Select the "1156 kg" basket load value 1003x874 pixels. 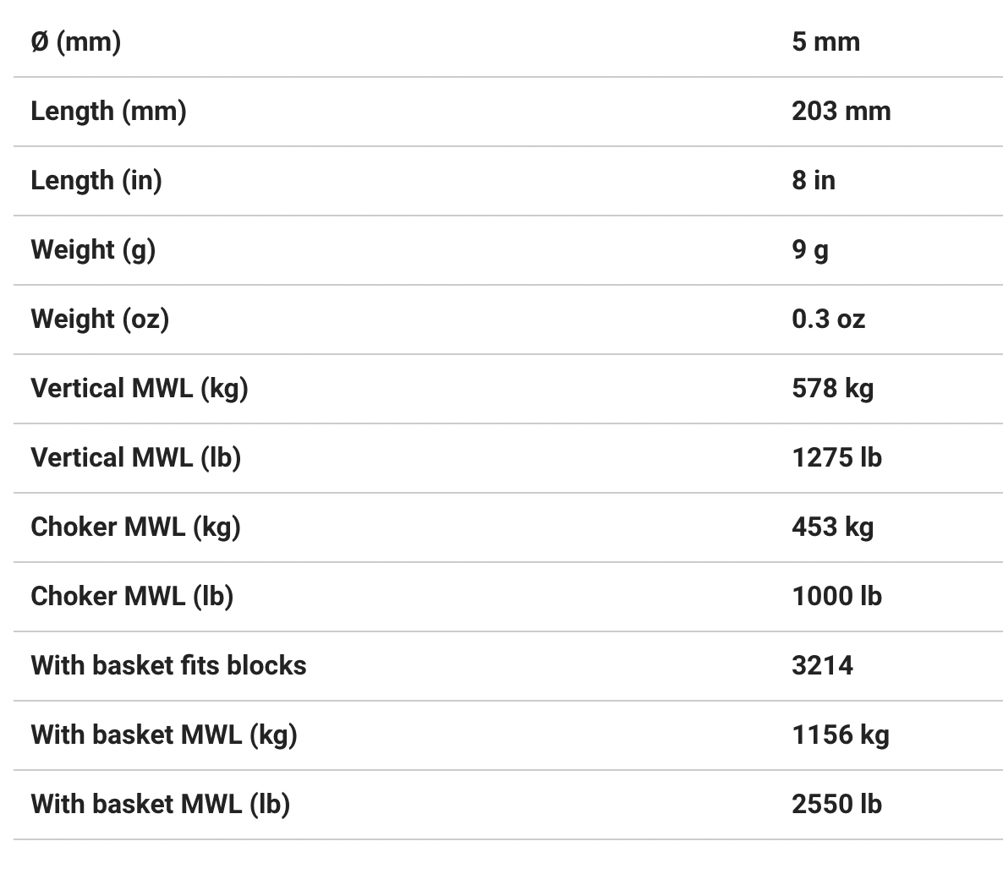(x=840, y=735)
